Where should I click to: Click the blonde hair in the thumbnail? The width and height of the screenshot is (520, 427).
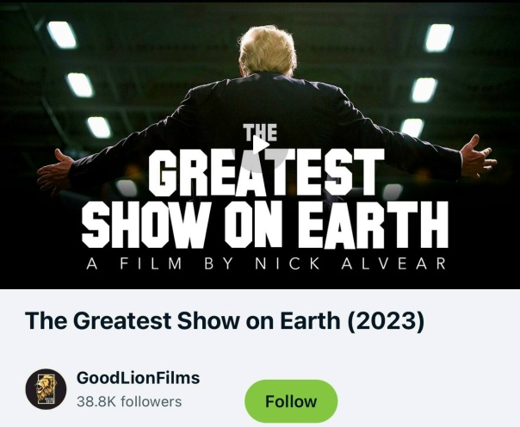pyautogui.click(x=267, y=50)
